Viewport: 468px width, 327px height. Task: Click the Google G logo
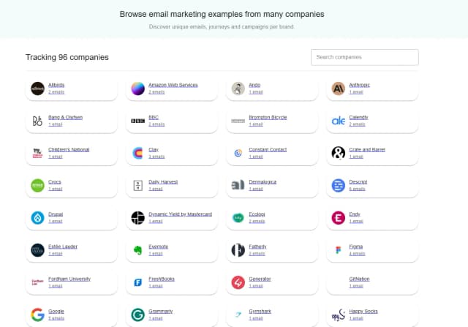(x=37, y=315)
